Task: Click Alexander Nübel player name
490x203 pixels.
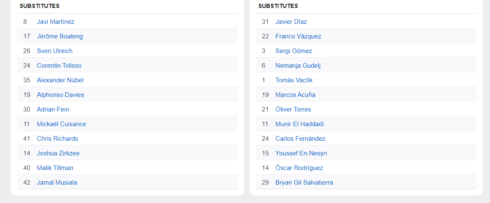Action: (60, 80)
